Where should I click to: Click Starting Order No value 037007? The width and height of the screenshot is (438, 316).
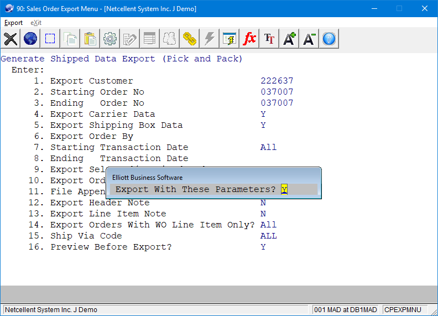(x=277, y=92)
